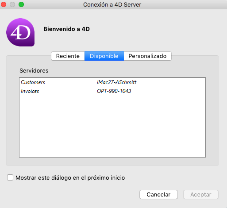Click the 'Mostrar este diálogo en el próximo inicio' label
227x208 pixels.
click(70, 178)
